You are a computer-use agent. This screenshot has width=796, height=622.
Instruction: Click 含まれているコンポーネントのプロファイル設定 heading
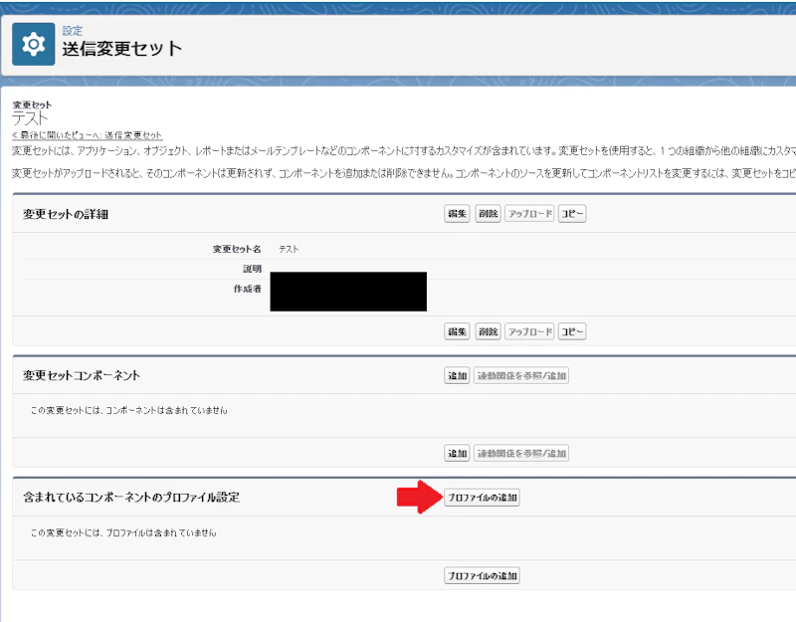pyautogui.click(x=131, y=497)
